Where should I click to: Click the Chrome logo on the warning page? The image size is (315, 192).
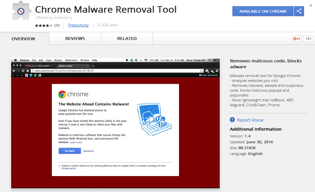pyautogui.click(x=62, y=94)
